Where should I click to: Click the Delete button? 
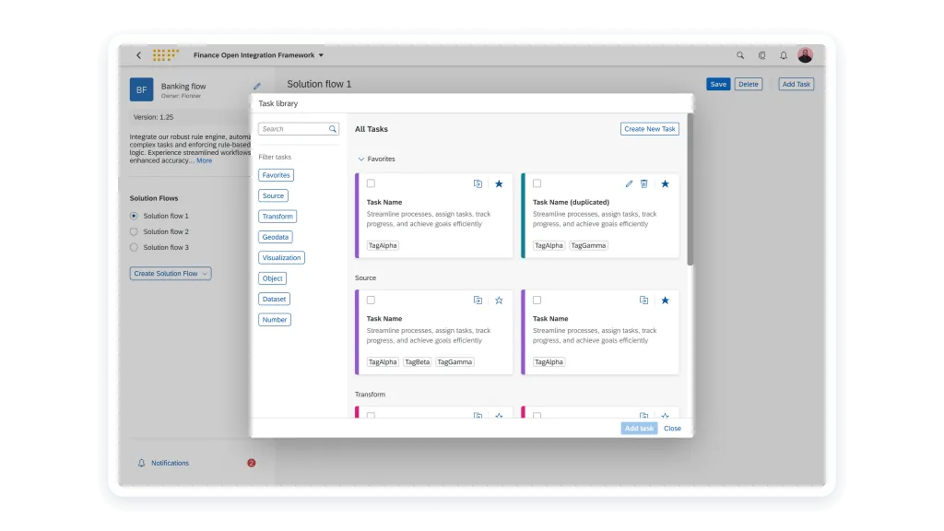click(749, 84)
